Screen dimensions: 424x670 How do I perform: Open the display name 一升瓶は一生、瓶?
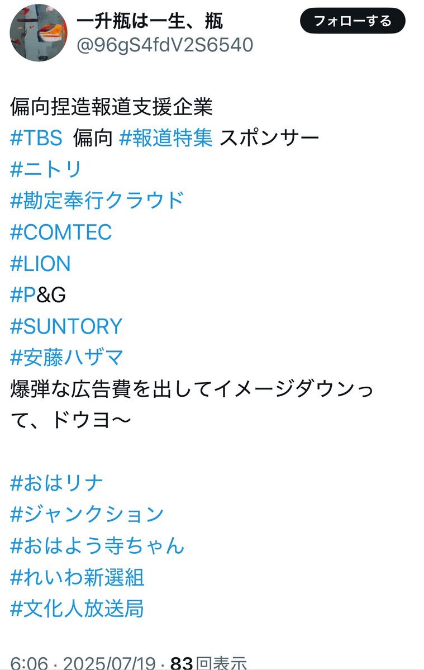pyautogui.click(x=150, y=21)
